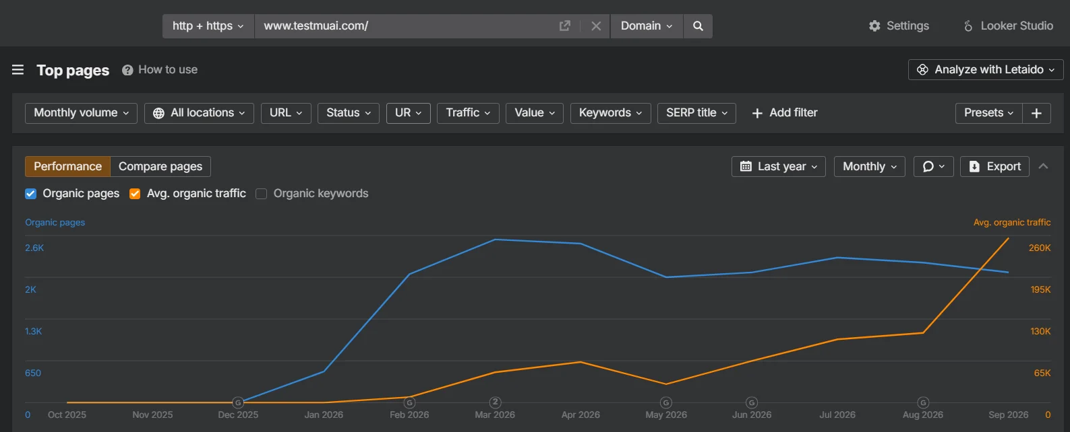Click the Google update marker at Aug 2026
Screen dimensions: 1070x432
tap(923, 402)
